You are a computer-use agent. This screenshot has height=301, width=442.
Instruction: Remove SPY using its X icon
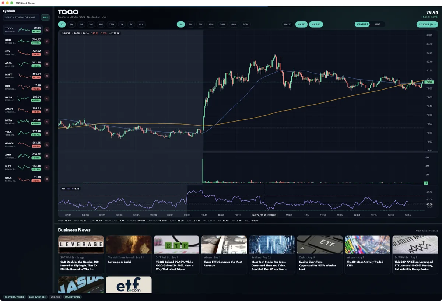(47, 53)
